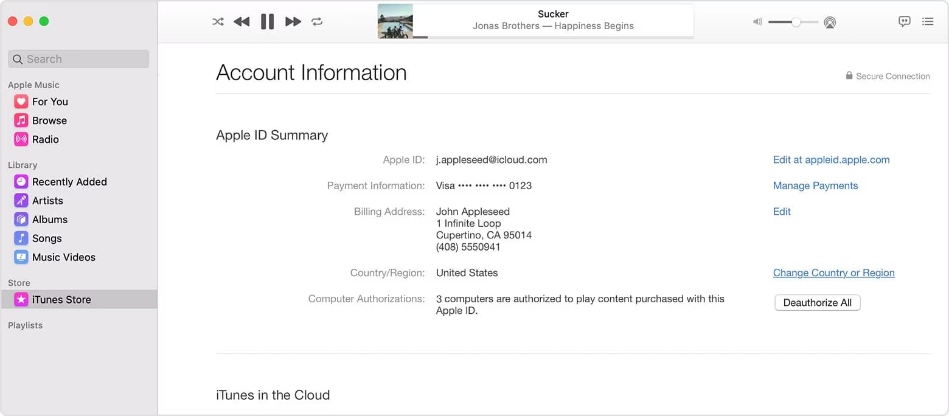949x416 pixels.
Task: Click the rewind previous track button
Action: click(x=242, y=22)
